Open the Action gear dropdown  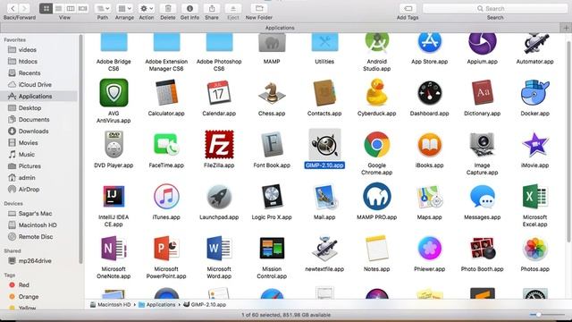147,8
